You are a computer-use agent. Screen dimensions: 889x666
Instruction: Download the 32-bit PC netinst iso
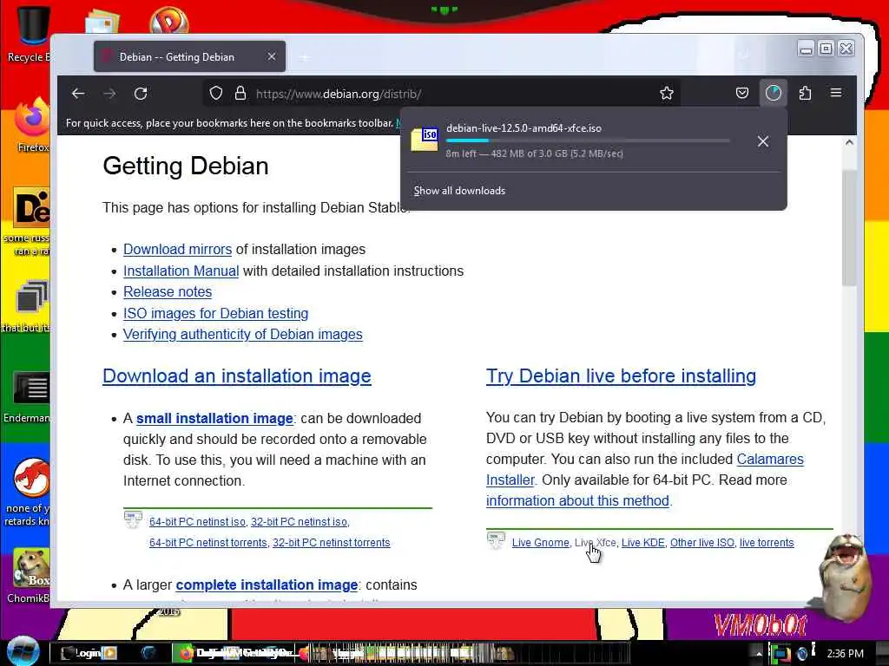coord(299,521)
